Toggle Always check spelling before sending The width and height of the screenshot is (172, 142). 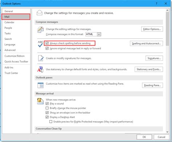click(47, 43)
